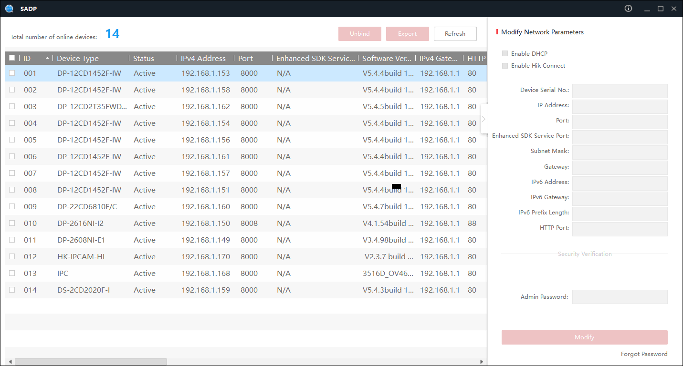The image size is (683, 366).
Task: Enable DHCP checkbox
Action: (505, 53)
